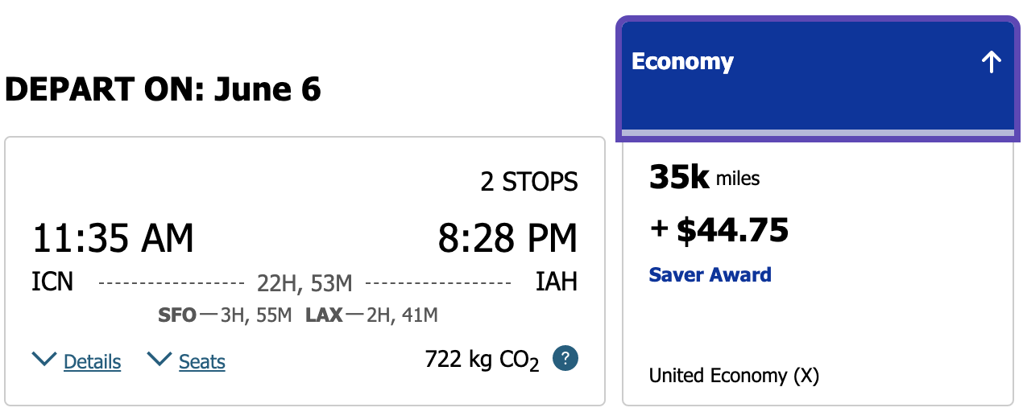Viewport: 1023px width, 420px height.
Task: Open the Seats link
Action: click(202, 362)
